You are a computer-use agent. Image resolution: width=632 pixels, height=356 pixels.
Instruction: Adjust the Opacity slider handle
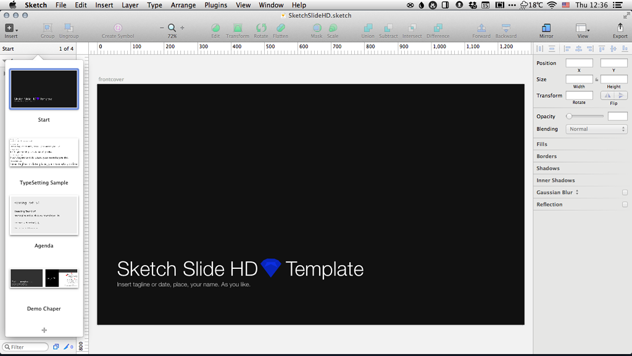pyautogui.click(x=569, y=116)
